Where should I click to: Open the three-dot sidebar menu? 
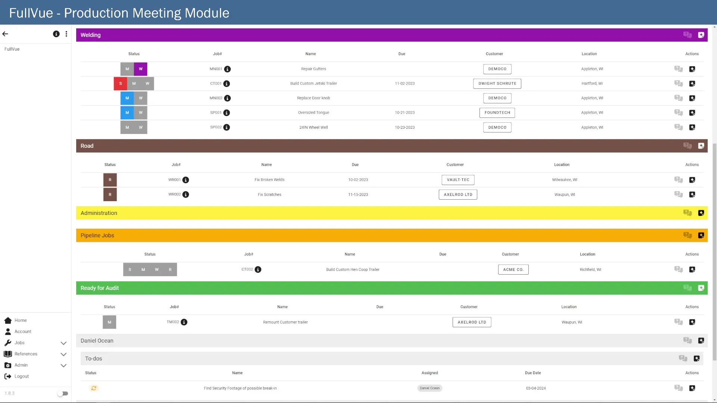pos(66,34)
